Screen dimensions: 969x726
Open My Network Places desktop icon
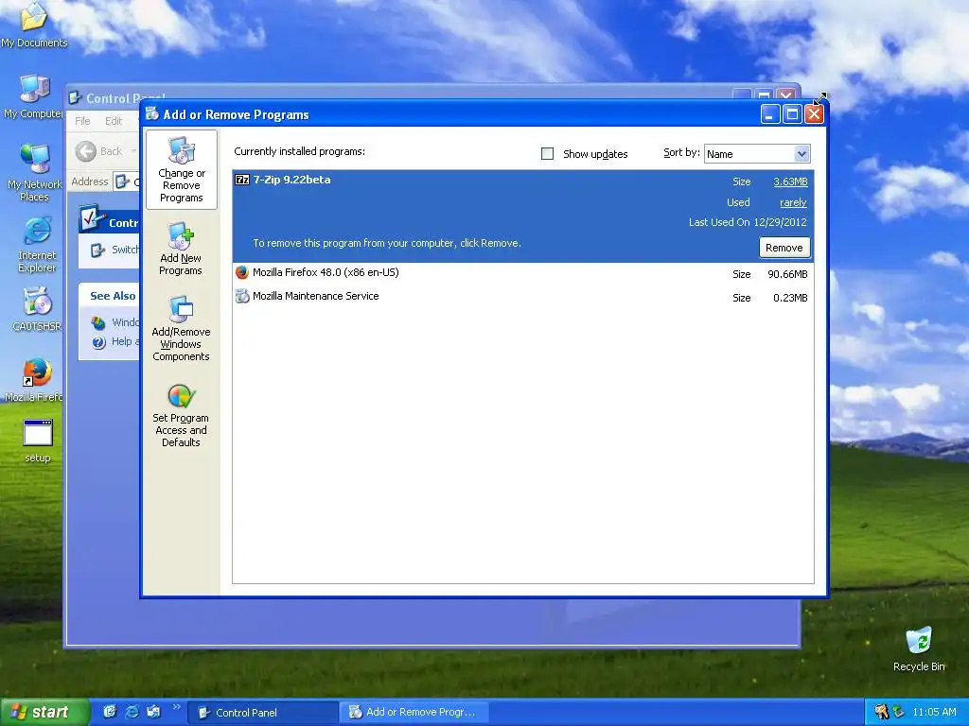[35, 172]
